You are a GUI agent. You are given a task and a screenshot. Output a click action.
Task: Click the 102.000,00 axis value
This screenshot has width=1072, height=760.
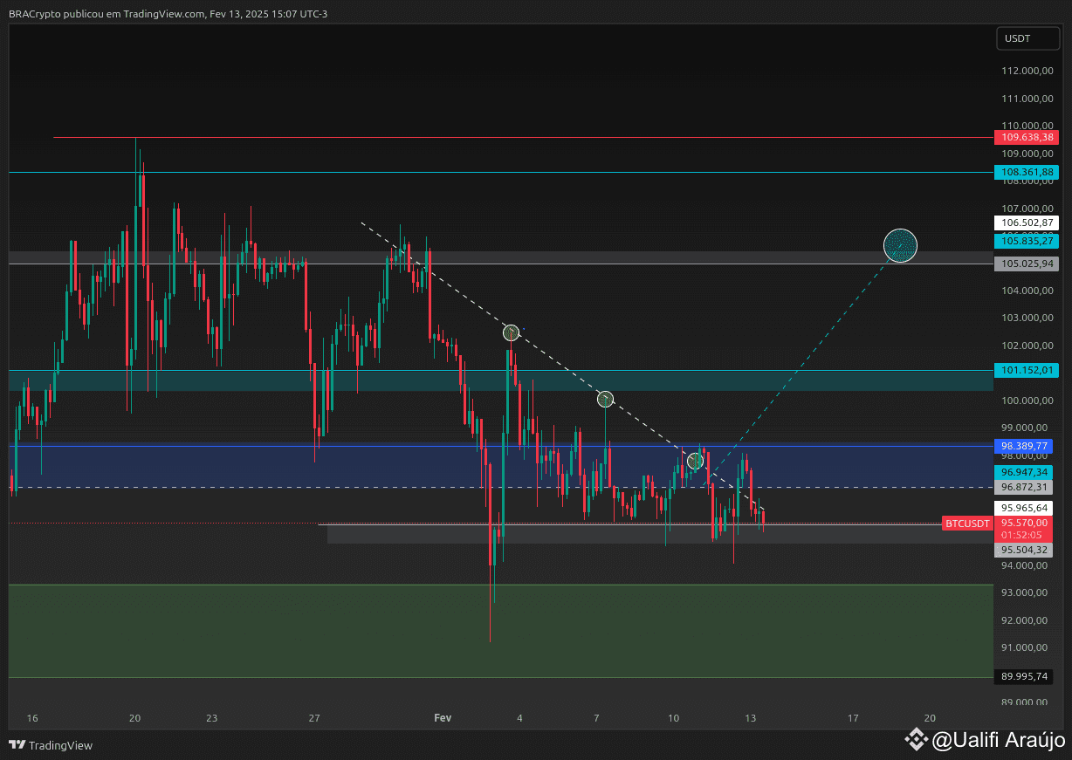click(x=1027, y=346)
